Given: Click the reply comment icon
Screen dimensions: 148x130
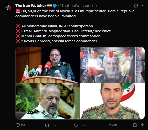Looking at the screenshot, I should click(x=18, y=125).
